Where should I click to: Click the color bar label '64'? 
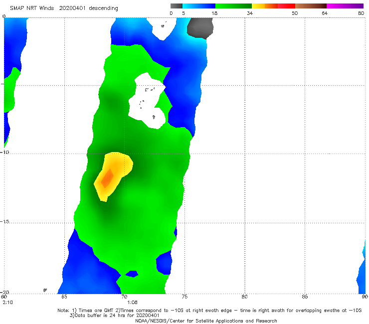(325, 13)
